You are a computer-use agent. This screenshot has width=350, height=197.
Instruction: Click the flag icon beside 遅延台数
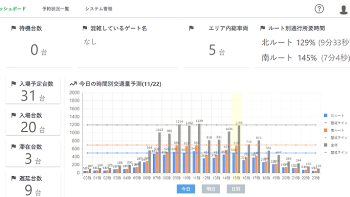pos(13,178)
